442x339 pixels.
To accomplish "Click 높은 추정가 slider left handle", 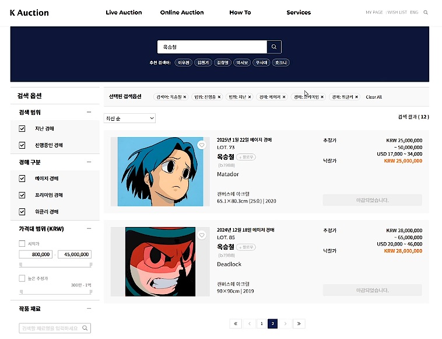I will coord(21,292).
